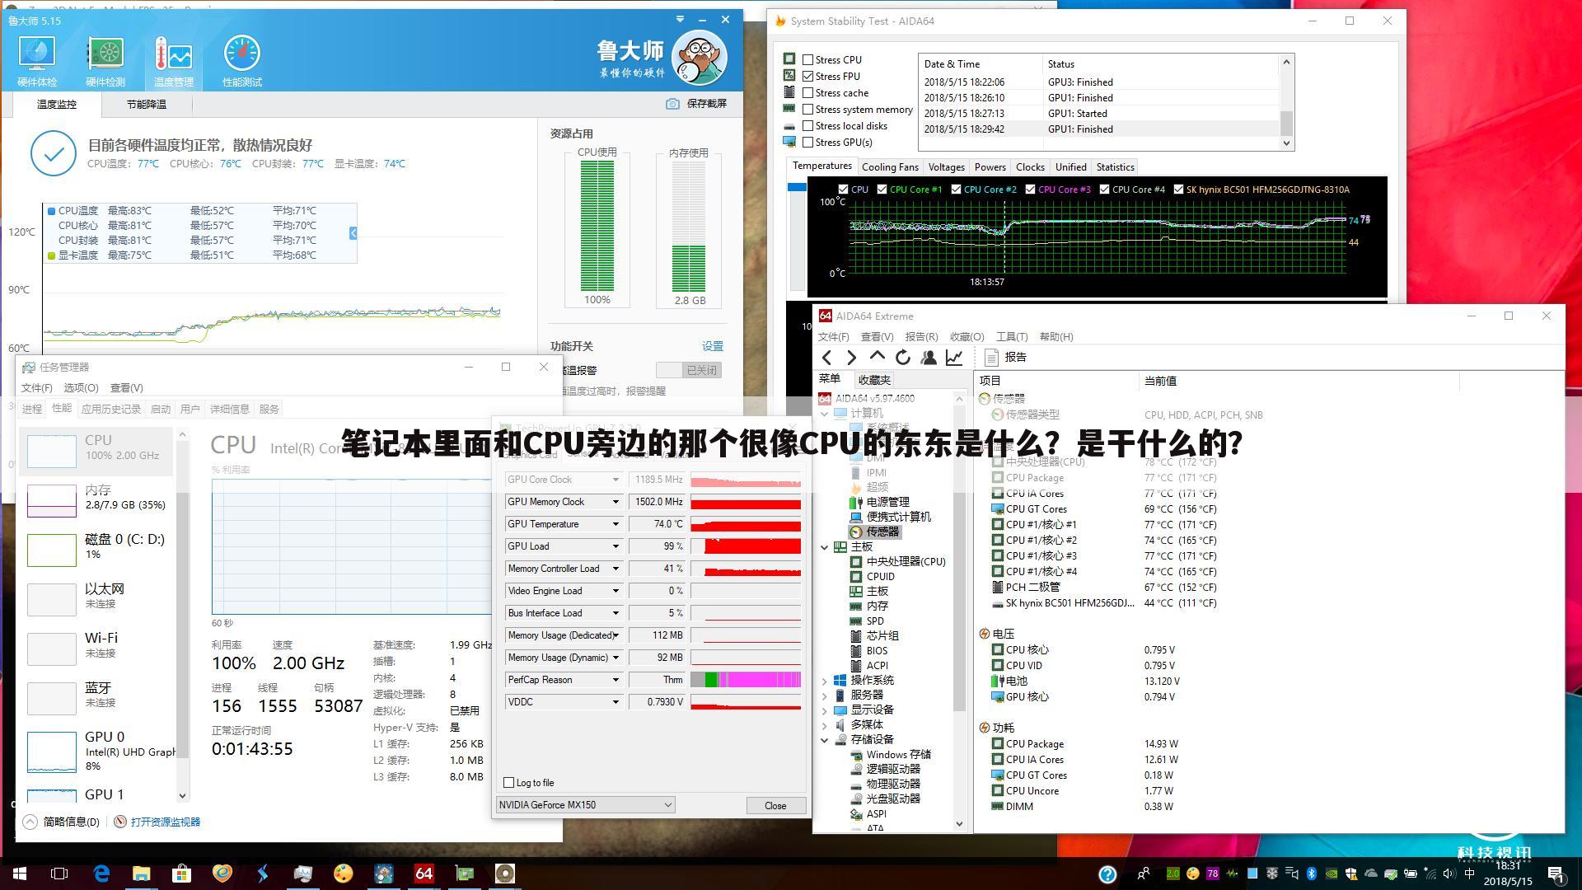The height and width of the screenshot is (890, 1582).
Task: Open Voltages tab in stability test
Action: (946, 167)
